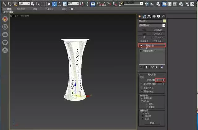Open the 全部 selection filter dropdown
Image resolution: width=198 pixels, height=130 pixels.
click(24, 4)
